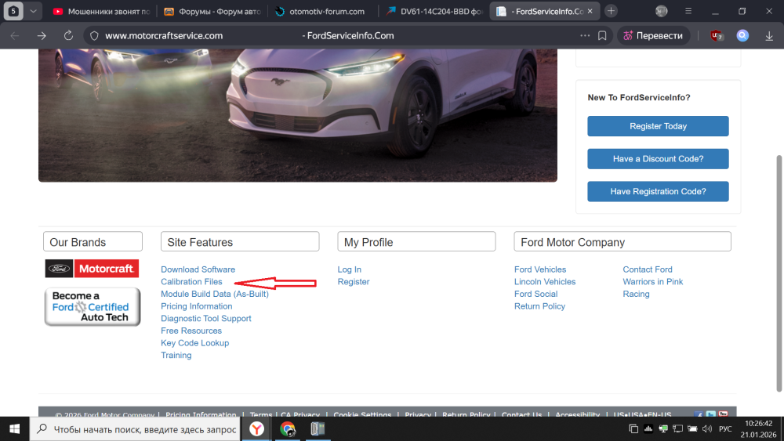Click Have Registration Code? button
The image size is (784, 441).
pos(658,191)
